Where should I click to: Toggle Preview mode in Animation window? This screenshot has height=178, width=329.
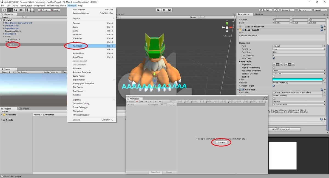coord(131,102)
